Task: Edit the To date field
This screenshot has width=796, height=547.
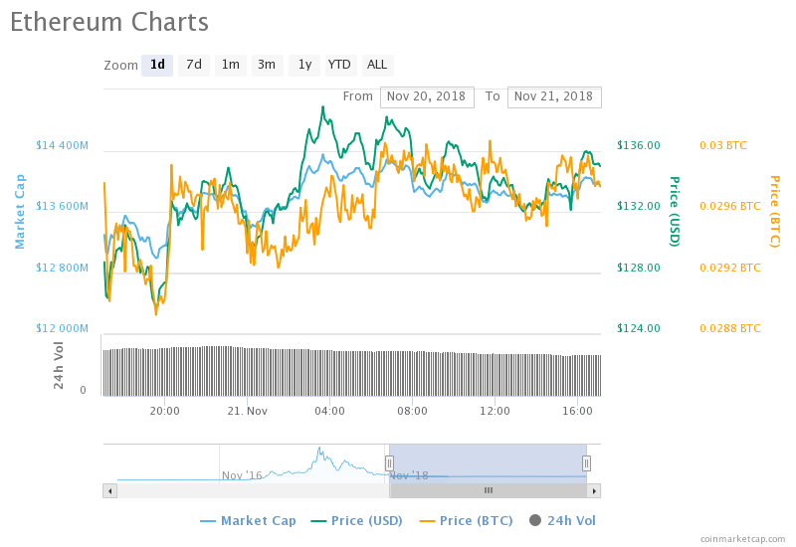Action: coord(554,96)
